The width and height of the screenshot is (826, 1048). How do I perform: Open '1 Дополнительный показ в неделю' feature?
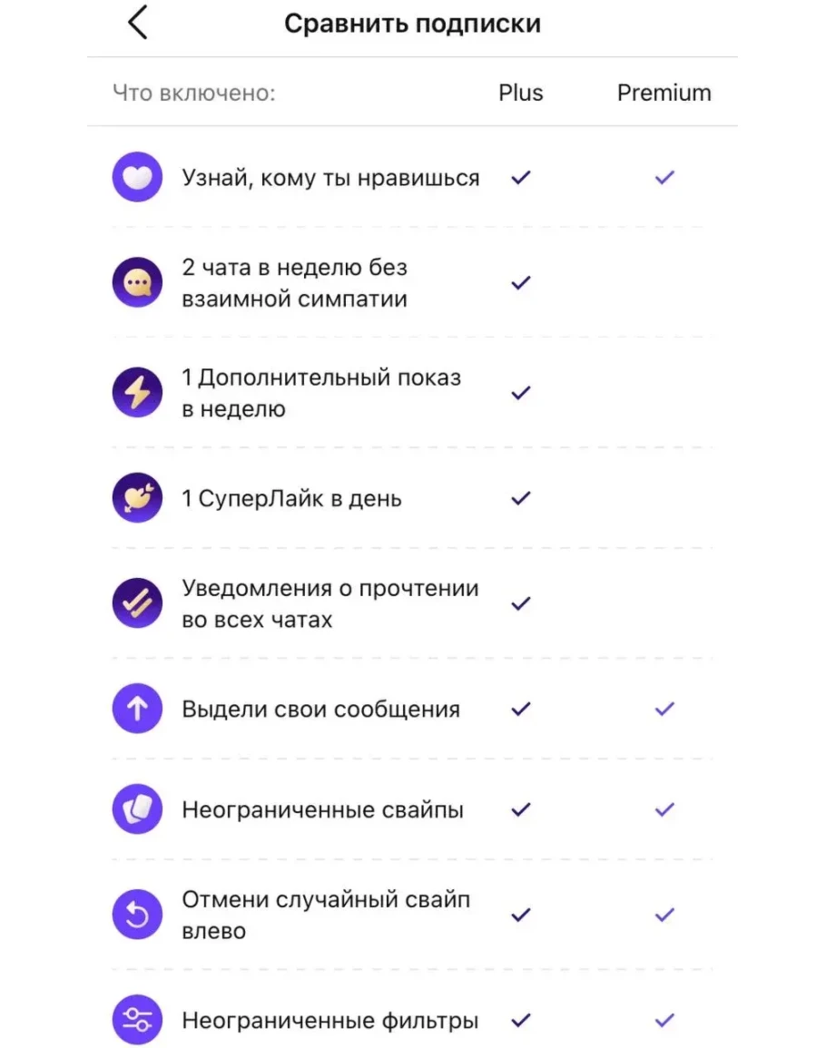(320, 393)
